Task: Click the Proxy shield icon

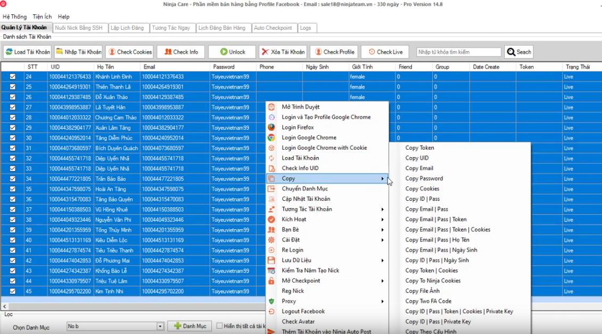Action: click(271, 302)
